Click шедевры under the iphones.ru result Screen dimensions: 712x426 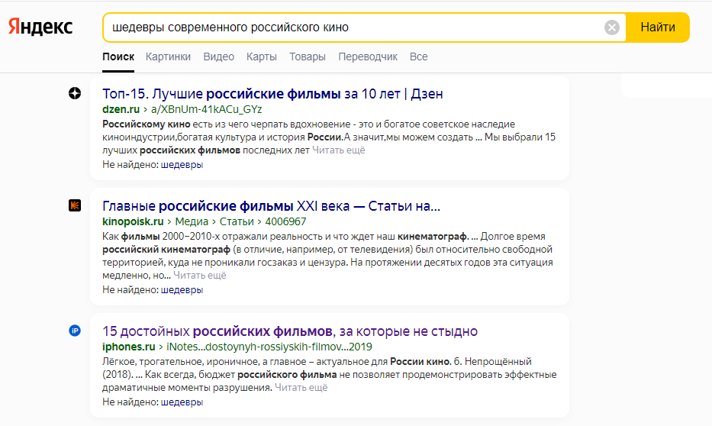(182, 402)
